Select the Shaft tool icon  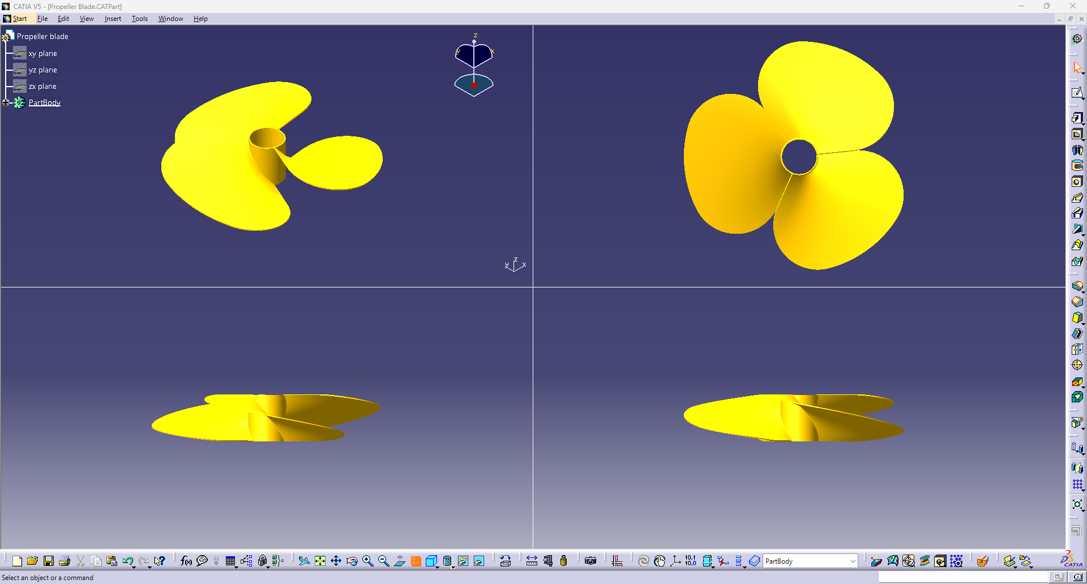[x=1077, y=150]
